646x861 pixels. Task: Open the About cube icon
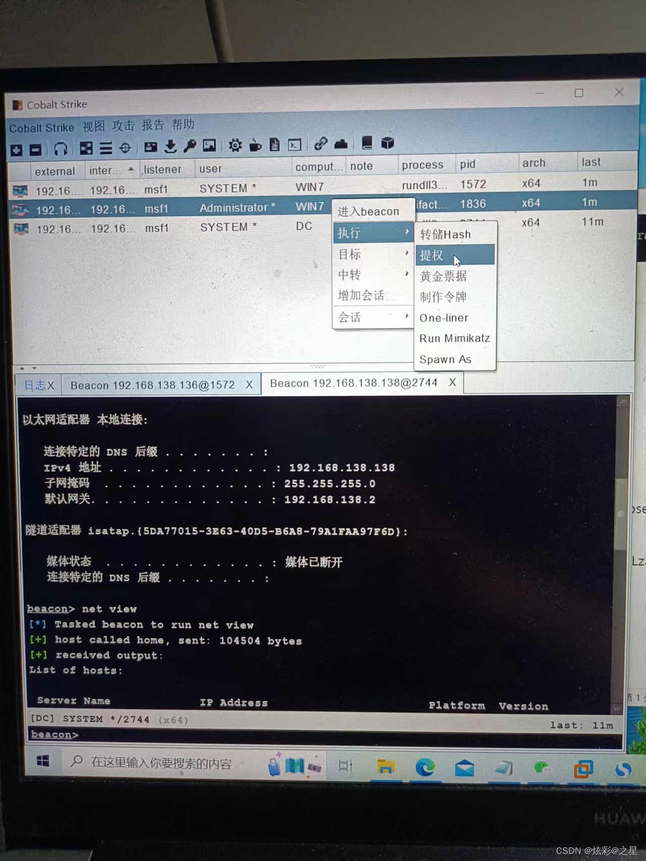pos(387,143)
